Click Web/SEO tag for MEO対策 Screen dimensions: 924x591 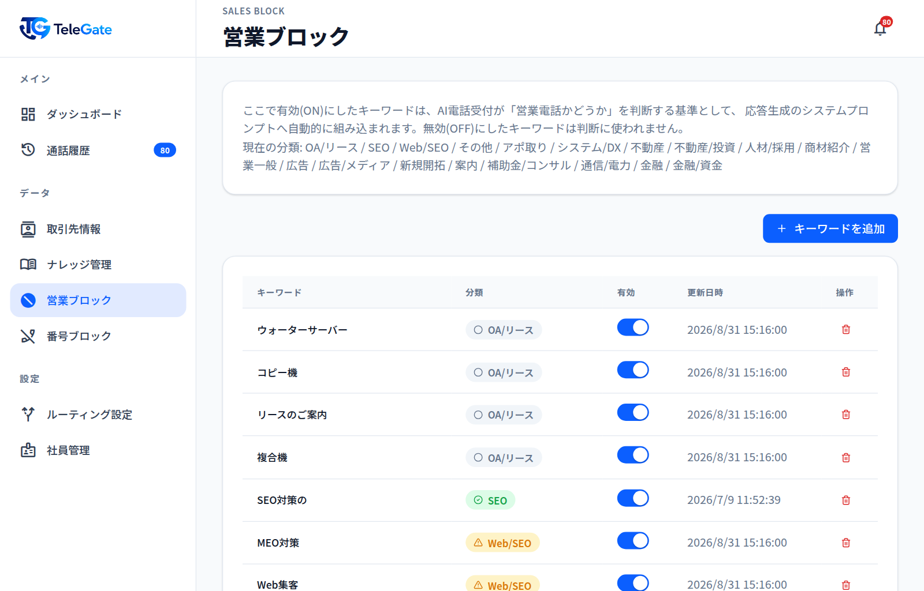pyautogui.click(x=502, y=543)
